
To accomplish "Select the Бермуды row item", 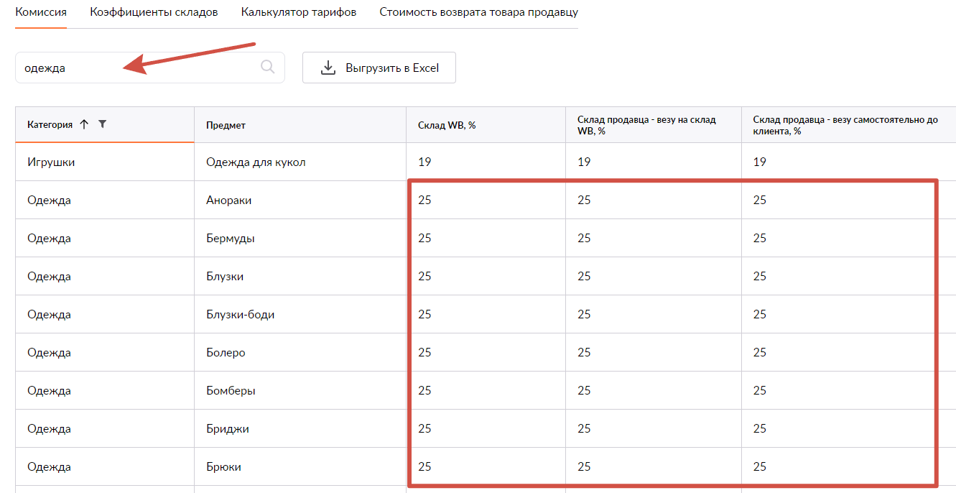I will 230,238.
